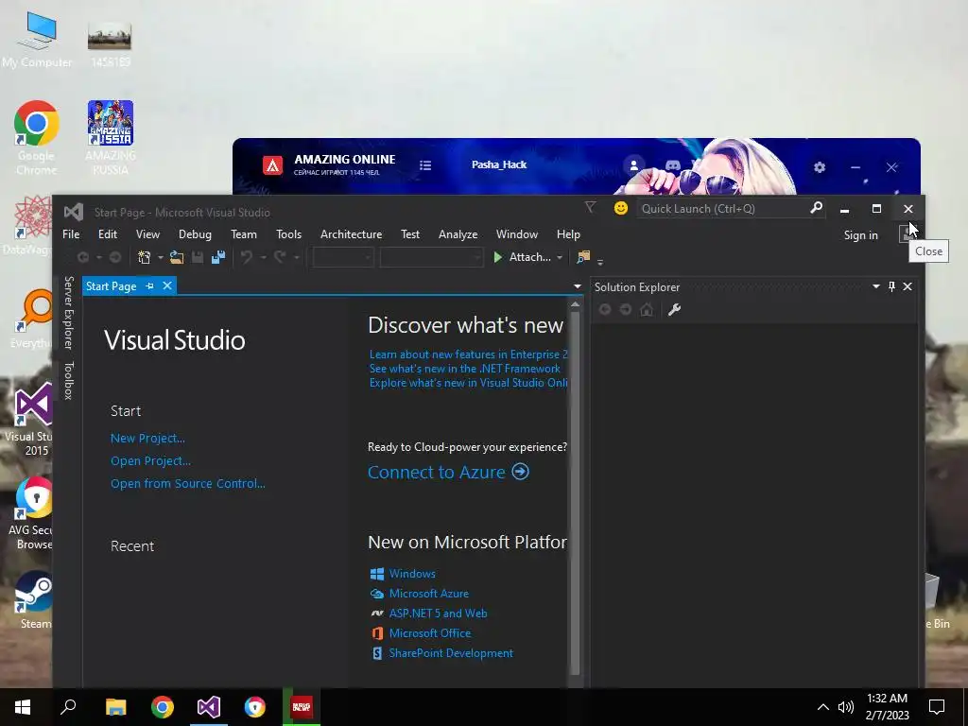The width and height of the screenshot is (968, 726).
Task: Open the Tools menu
Action: 289,234
